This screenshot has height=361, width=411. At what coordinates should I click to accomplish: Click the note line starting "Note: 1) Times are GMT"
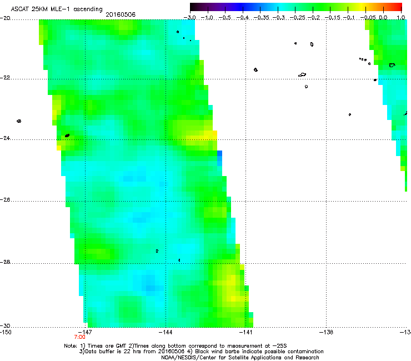pos(176,346)
